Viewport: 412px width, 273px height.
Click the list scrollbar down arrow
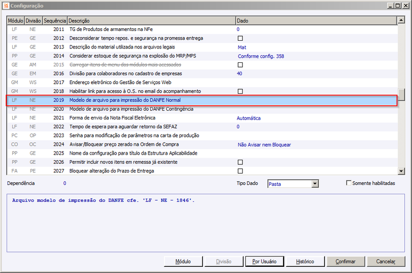tap(401, 171)
